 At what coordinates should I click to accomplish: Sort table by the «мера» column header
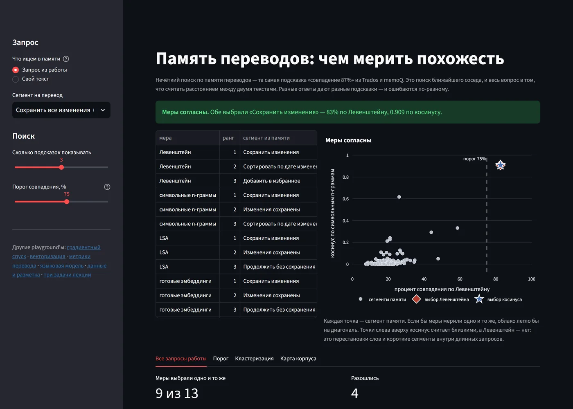tap(187, 138)
